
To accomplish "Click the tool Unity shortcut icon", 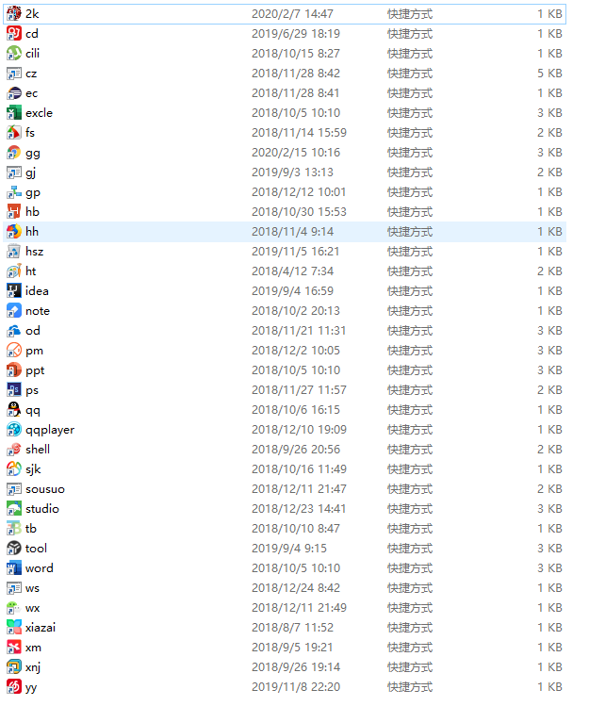I will tap(14, 549).
